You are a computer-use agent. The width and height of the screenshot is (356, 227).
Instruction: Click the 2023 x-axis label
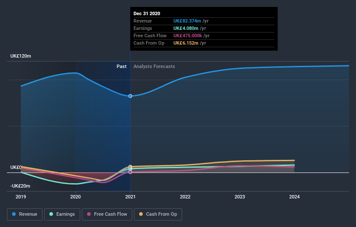(240, 197)
